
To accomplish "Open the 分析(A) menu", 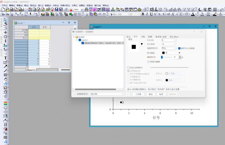I will [56, 5].
